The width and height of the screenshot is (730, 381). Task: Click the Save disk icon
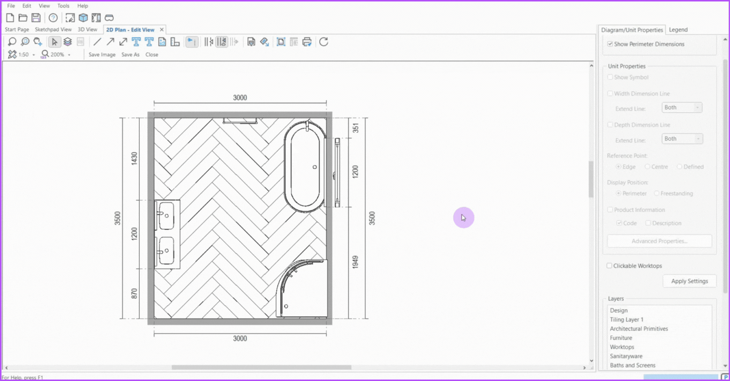point(36,18)
